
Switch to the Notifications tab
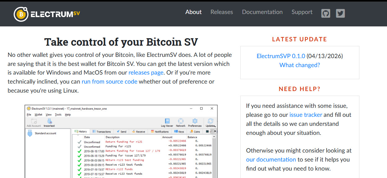(x=159, y=132)
